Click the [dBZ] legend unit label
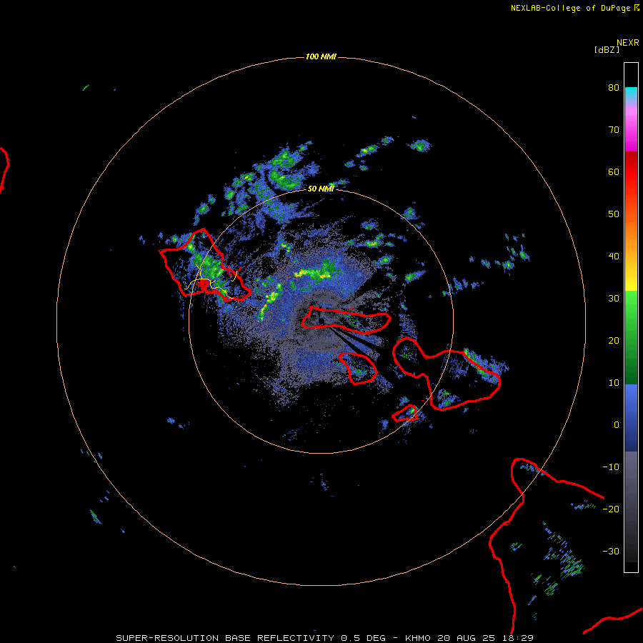This screenshot has width=643, height=643. (x=607, y=50)
